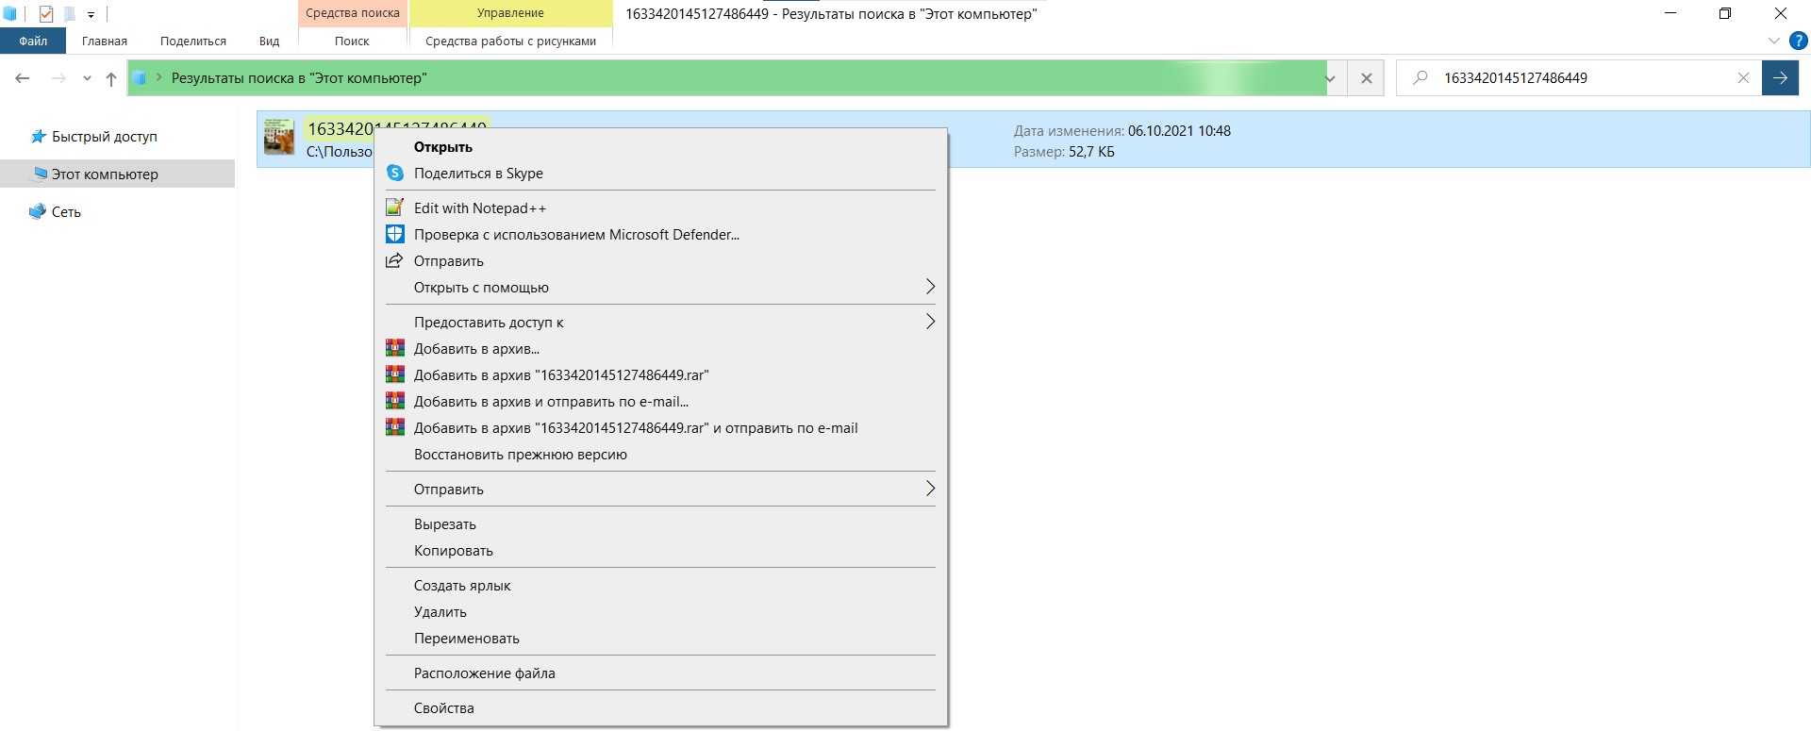Open the 'Файл' ribbon tab
1811x731 pixels.
[33, 42]
